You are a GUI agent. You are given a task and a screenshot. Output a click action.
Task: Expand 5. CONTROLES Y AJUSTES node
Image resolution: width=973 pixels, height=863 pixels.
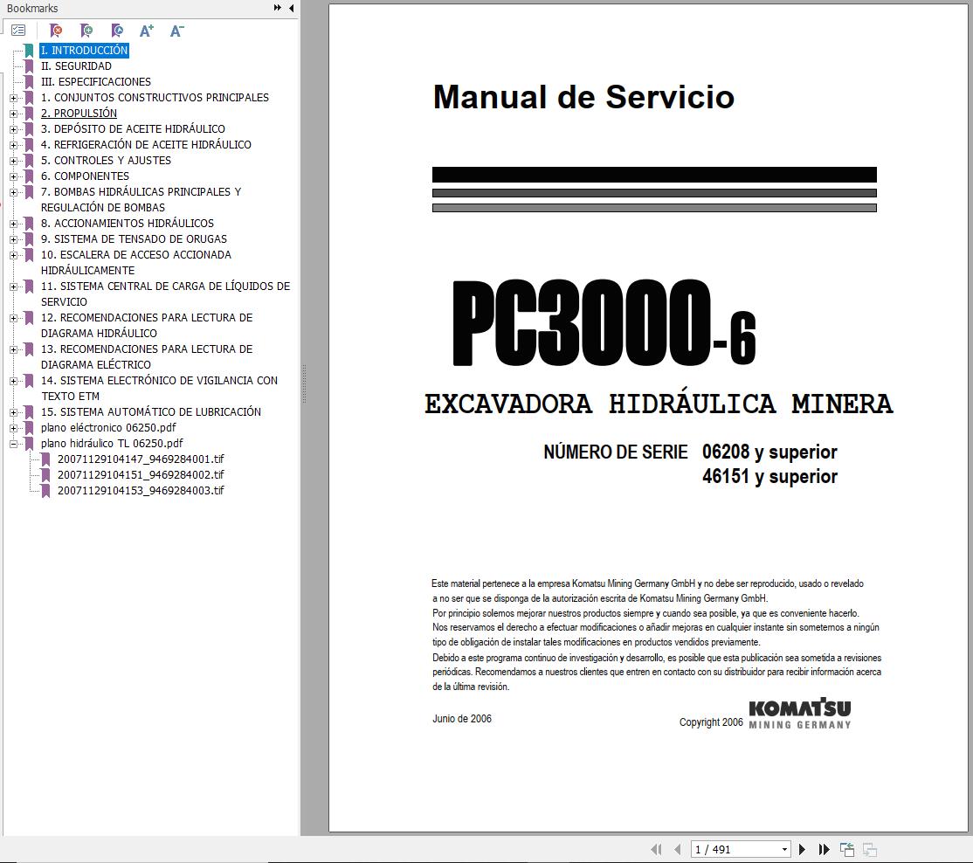click(x=14, y=161)
